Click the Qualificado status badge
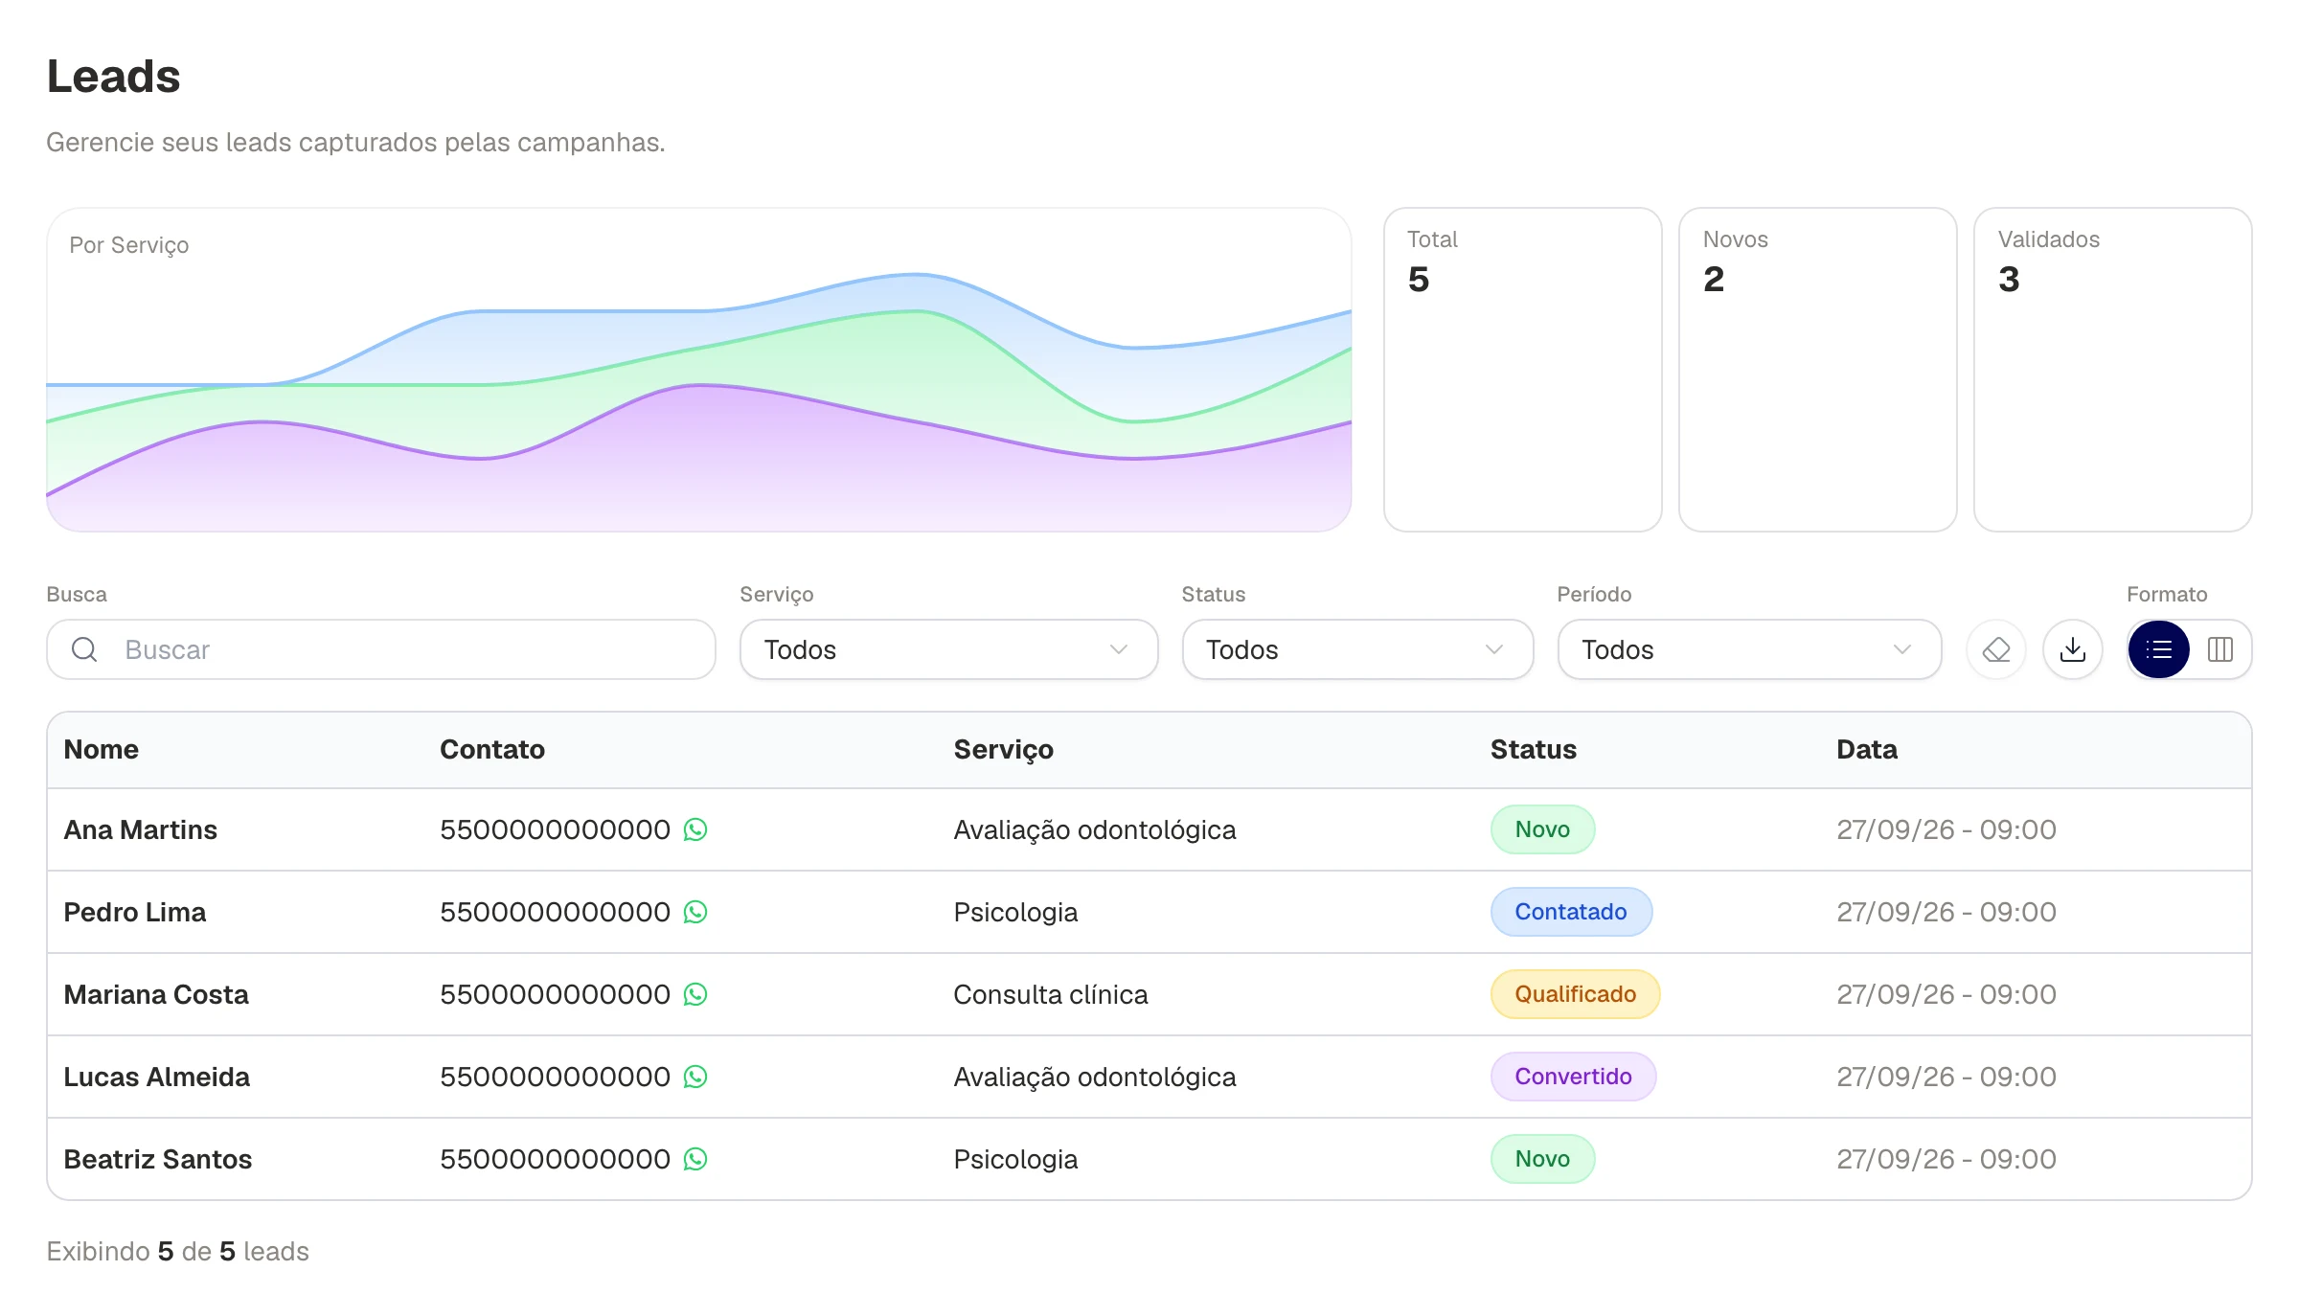 tap(1576, 994)
